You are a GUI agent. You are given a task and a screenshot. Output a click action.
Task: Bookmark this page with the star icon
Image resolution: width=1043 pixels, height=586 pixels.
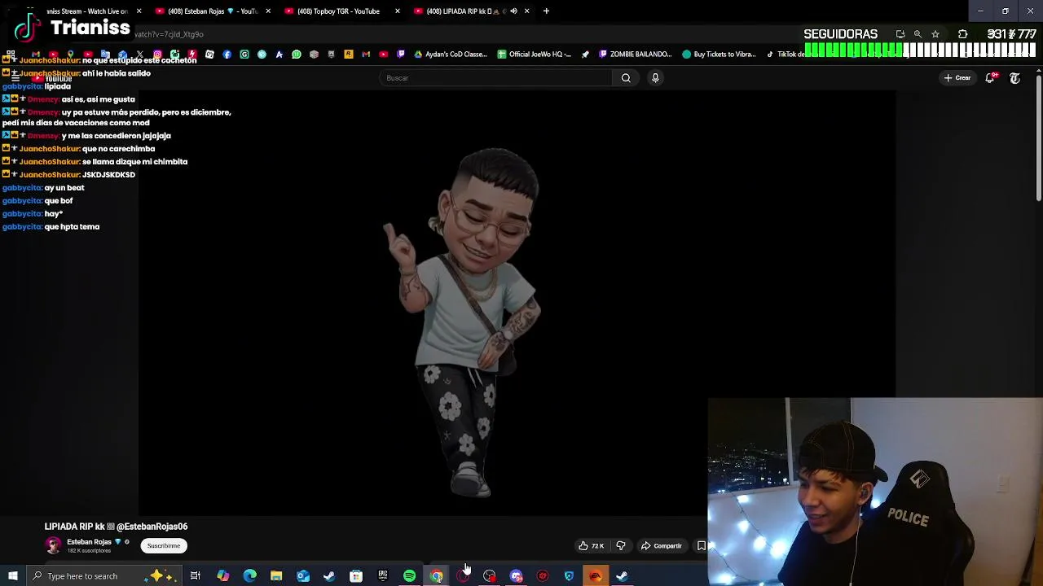point(935,34)
